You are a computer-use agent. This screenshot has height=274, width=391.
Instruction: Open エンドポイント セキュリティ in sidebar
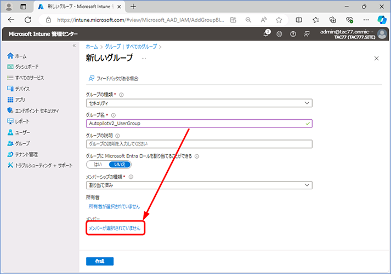(x=33, y=110)
